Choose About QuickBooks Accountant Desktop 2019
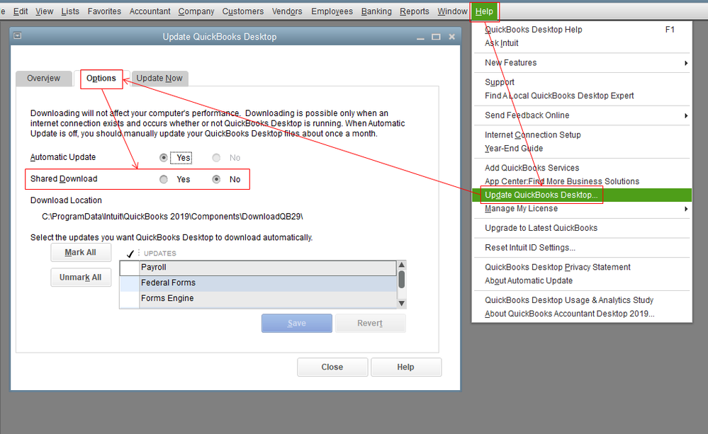This screenshot has width=708, height=434. [582, 314]
